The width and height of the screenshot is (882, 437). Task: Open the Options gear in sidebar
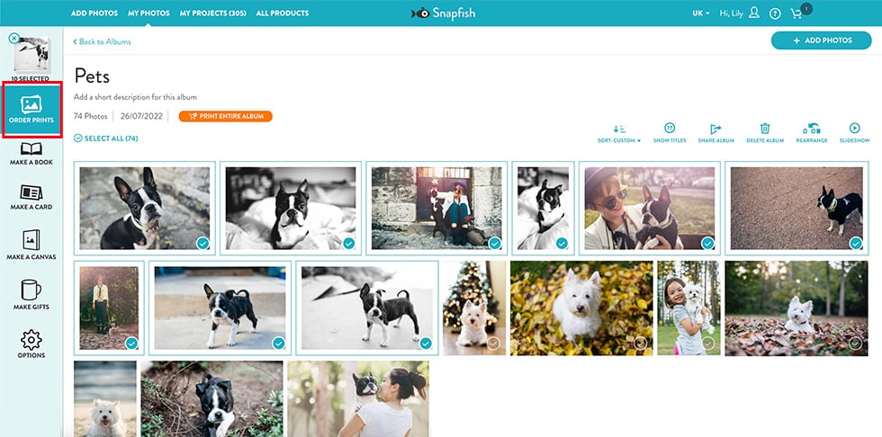31,343
